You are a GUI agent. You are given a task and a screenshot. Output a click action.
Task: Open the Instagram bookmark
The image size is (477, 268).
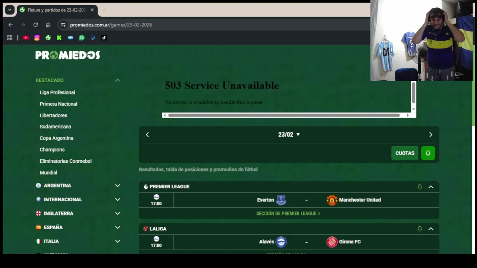coord(37,38)
